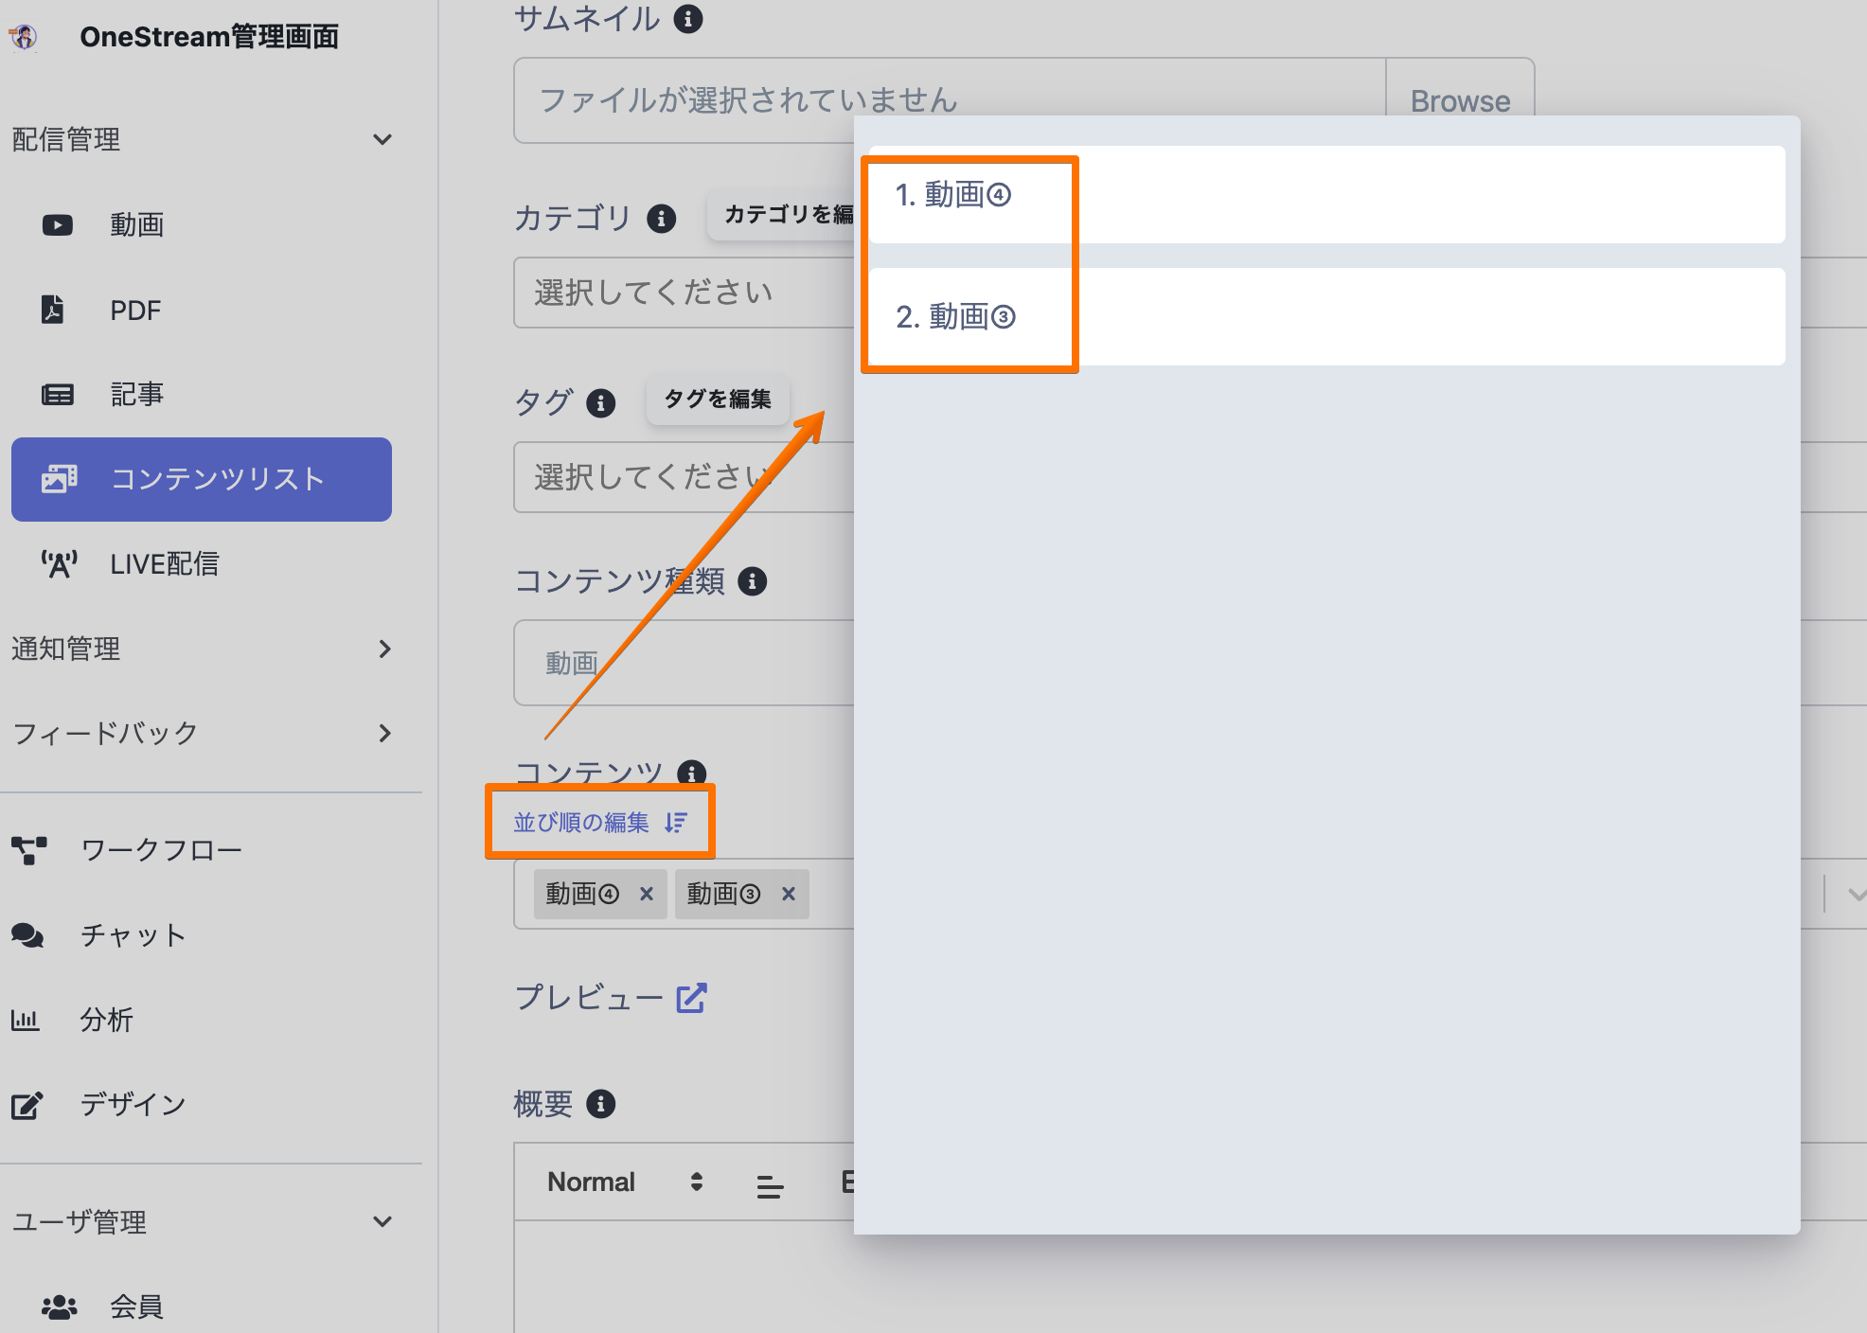Click the text alignment icon in editor toolbar
This screenshot has width=1867, height=1333.
[770, 1183]
